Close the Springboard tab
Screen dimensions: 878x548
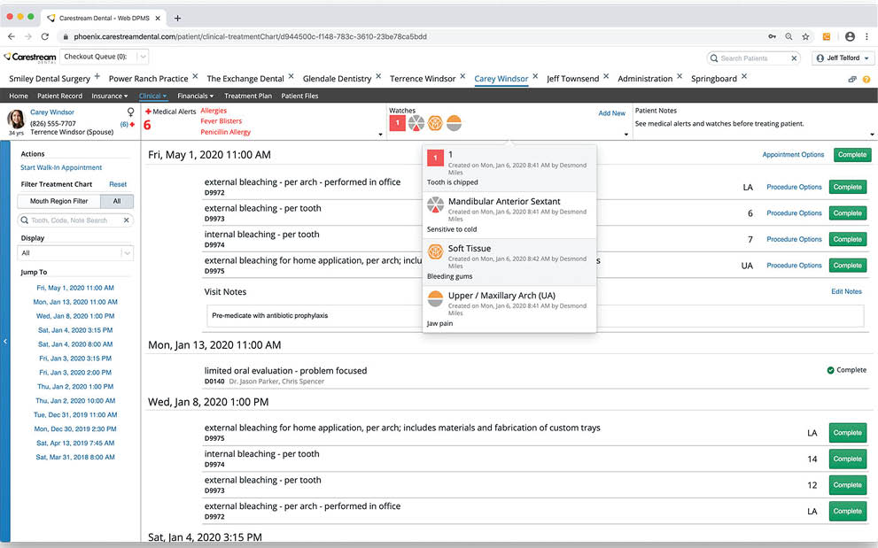744,77
